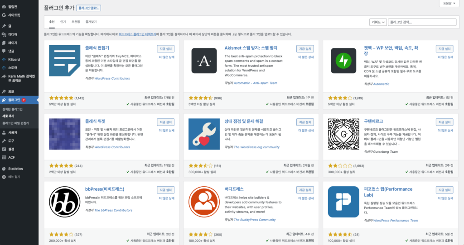Screen dimensions: 464x245
Task: Click the 클래식 편집기 five-star rating
Action: 61,98
